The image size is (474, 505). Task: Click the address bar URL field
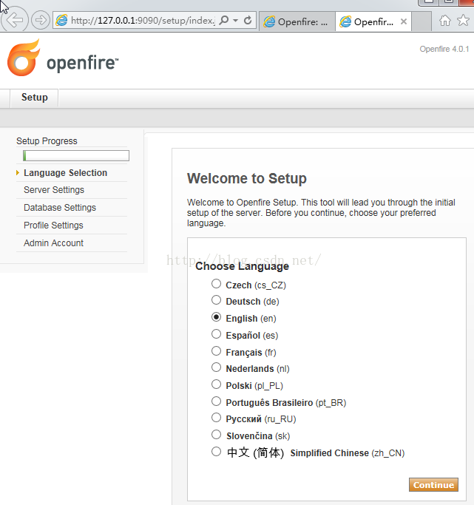click(142, 20)
